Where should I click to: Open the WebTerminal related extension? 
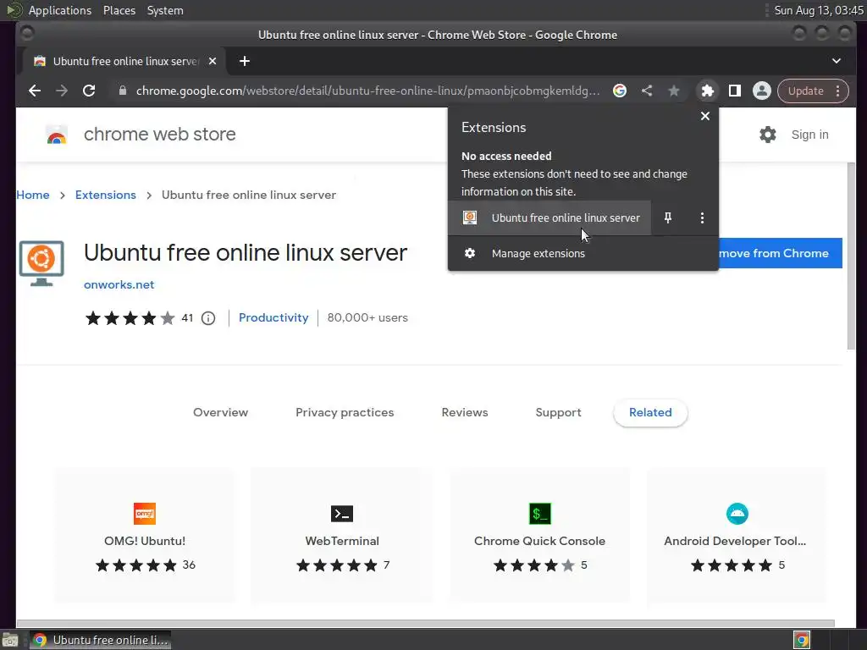[342, 536]
